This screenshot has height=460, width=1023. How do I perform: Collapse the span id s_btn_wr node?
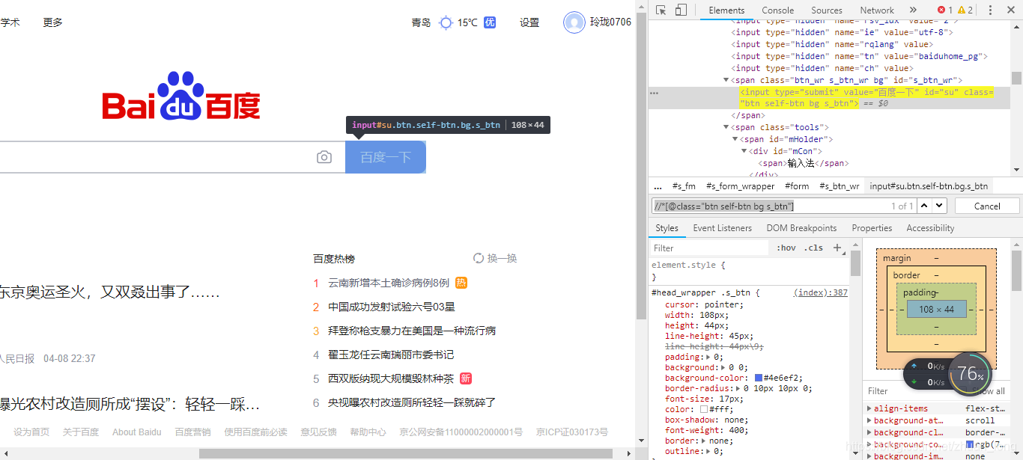pyautogui.click(x=726, y=79)
